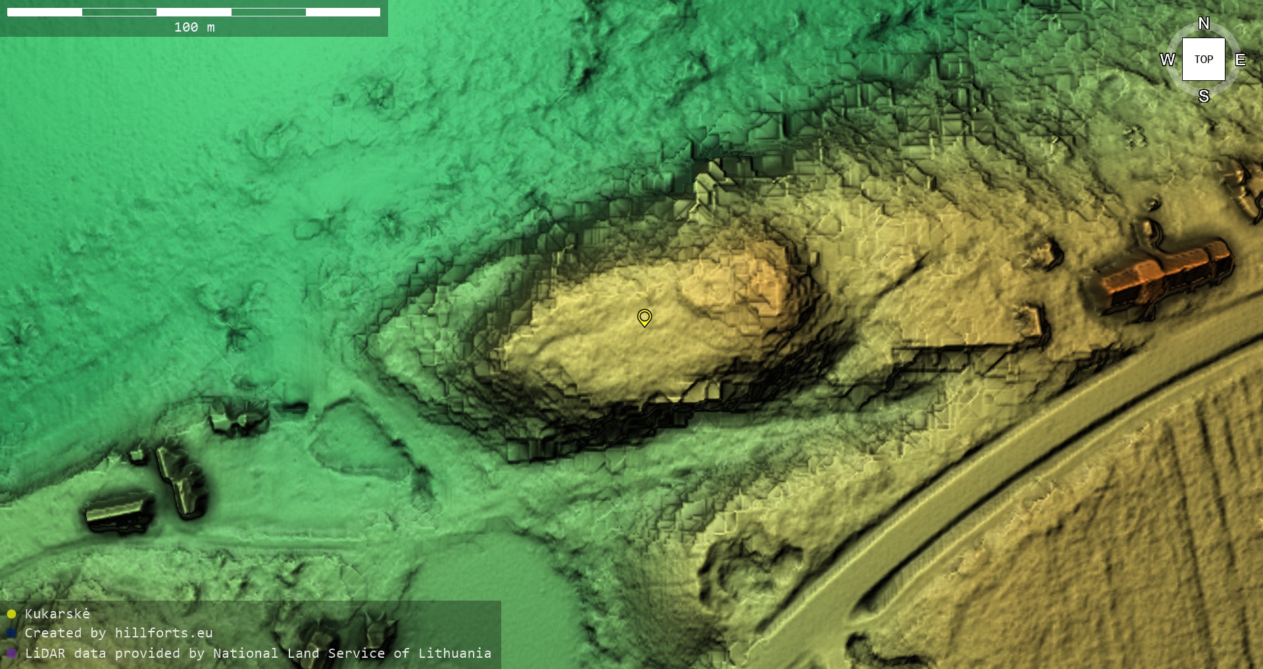Select the E direction on the compass
This screenshot has width=1263, height=669.
(x=1241, y=60)
